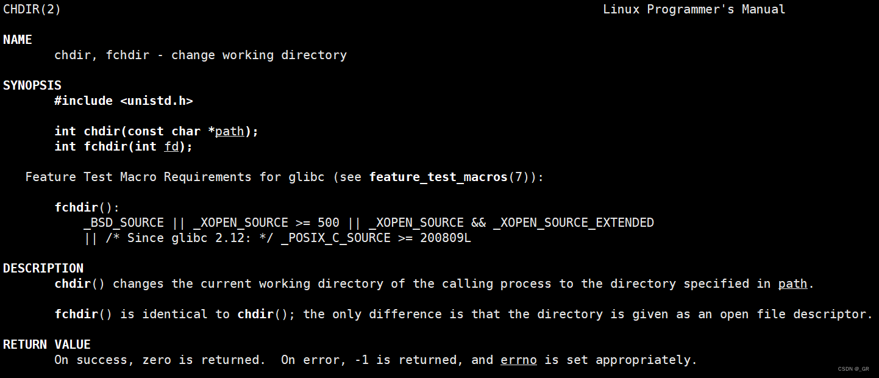This screenshot has height=378, width=879.
Task: Click the _POSIX_C_SOURCE macro text
Action: [x=335, y=238]
